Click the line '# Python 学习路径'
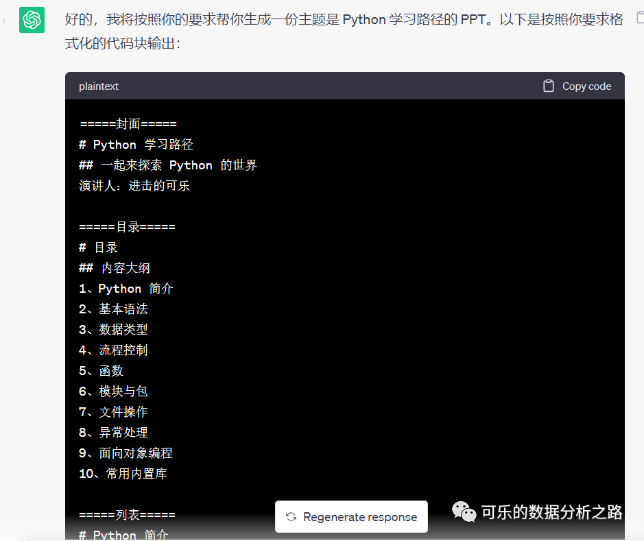644x541 pixels. click(x=136, y=145)
